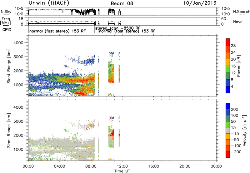Image resolution: width=250 pixels, height=173 pixels.
Task: Click the '-100' value on the Velocity scale
Action: pyautogui.click(x=236, y=146)
